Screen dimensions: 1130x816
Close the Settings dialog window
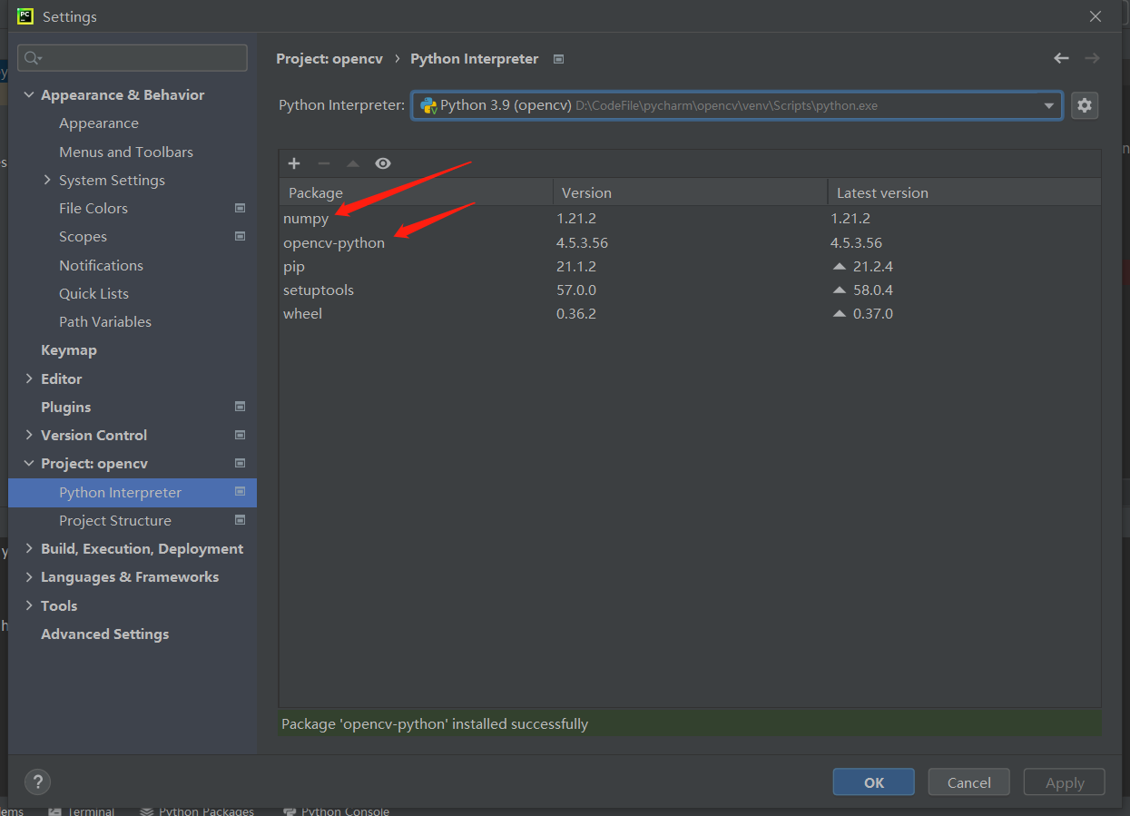click(x=1096, y=16)
